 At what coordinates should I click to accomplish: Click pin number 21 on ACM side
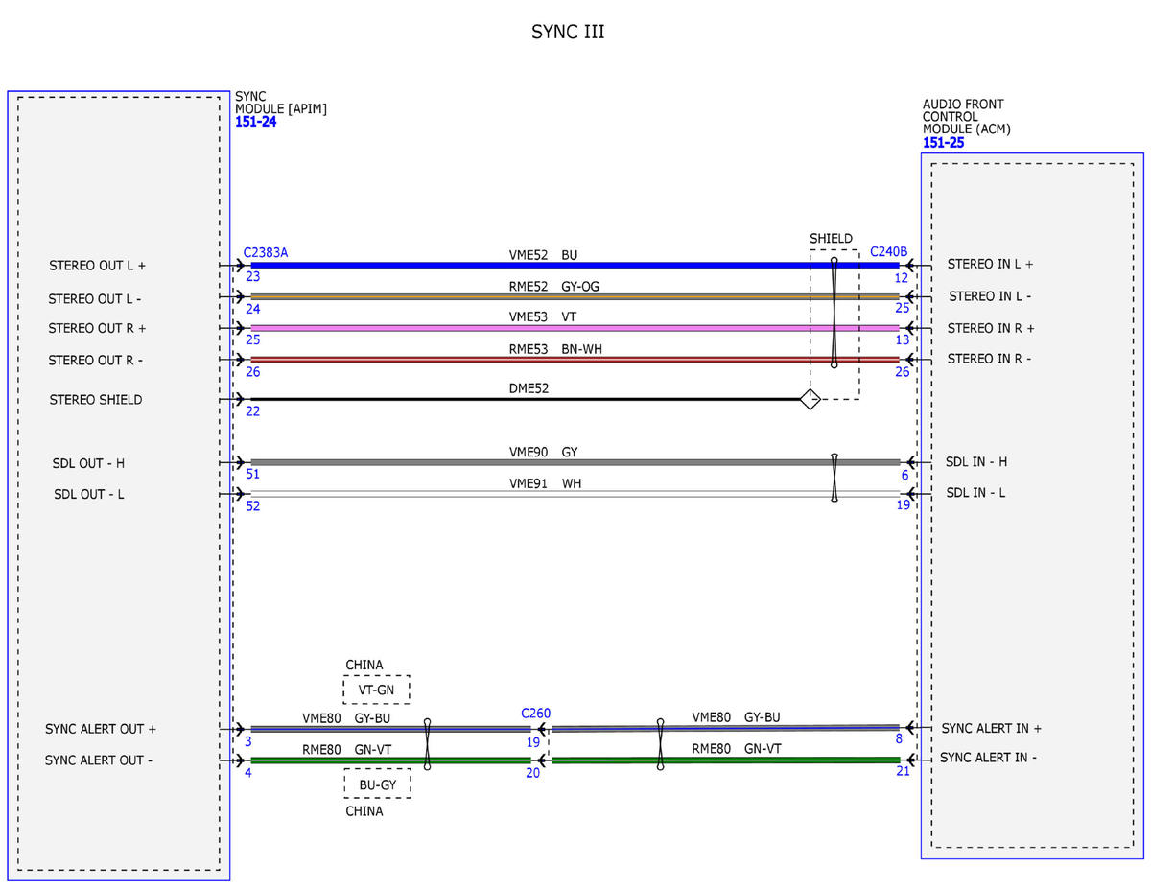click(x=903, y=770)
